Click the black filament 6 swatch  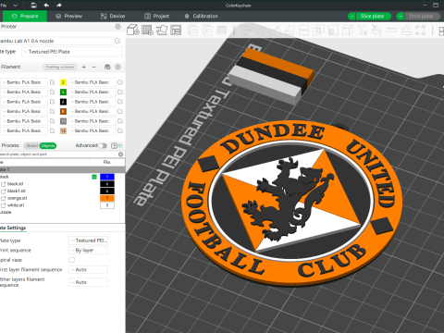click(63, 102)
